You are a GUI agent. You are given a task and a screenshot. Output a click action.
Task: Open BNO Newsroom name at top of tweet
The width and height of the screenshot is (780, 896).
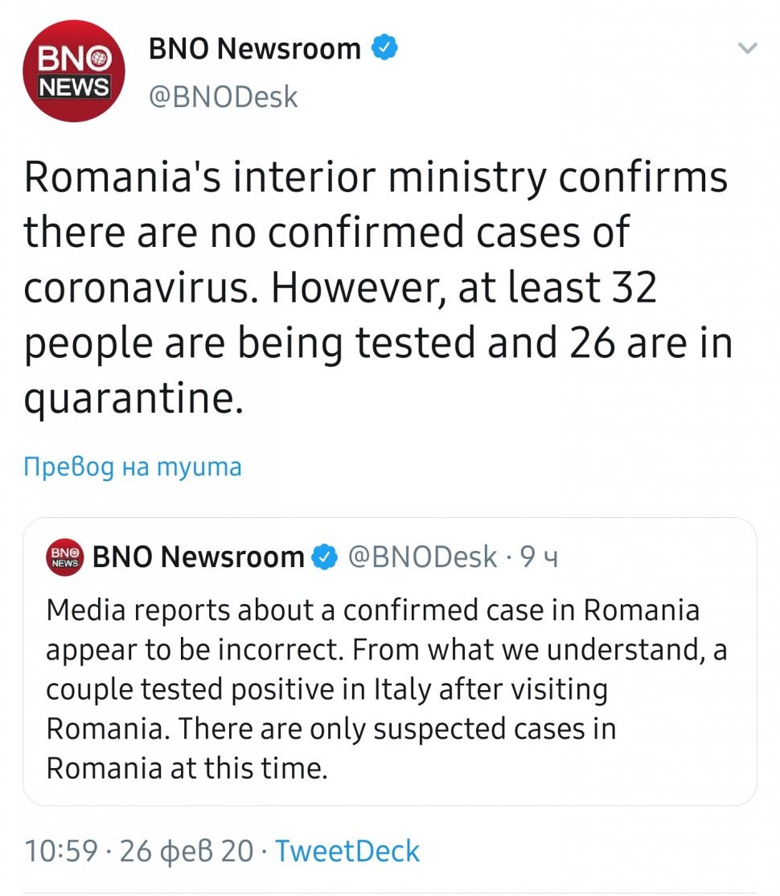click(x=254, y=49)
